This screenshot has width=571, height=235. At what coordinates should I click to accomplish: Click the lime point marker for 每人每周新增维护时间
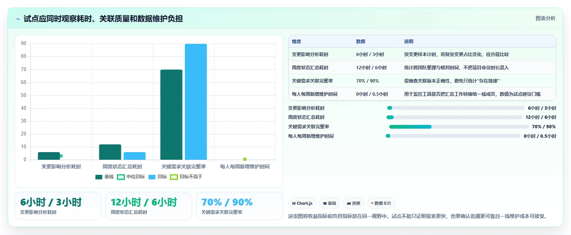[245, 159]
